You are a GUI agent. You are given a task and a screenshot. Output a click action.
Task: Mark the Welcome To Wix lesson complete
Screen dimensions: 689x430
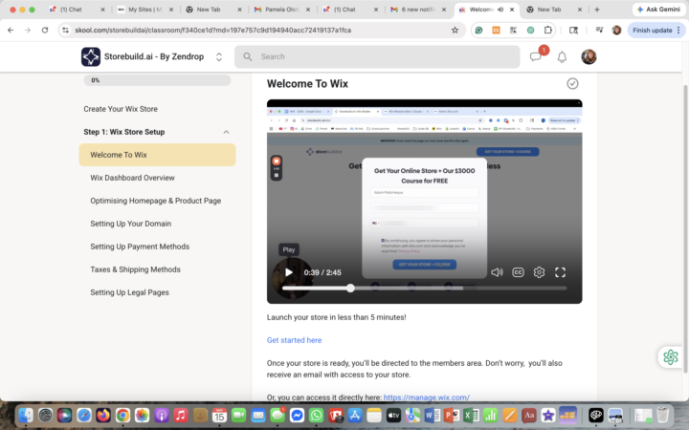[x=572, y=83]
